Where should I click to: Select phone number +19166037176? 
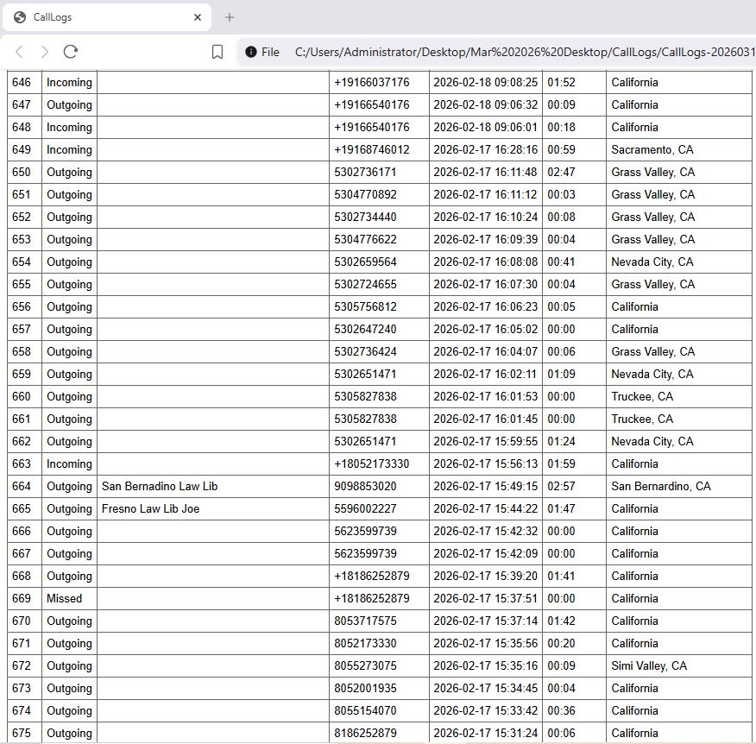point(372,83)
